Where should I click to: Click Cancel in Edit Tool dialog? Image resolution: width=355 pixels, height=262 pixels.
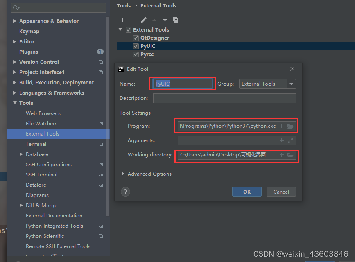[281, 192]
